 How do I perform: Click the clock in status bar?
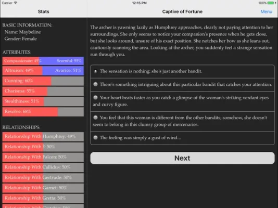tap(140, 3)
